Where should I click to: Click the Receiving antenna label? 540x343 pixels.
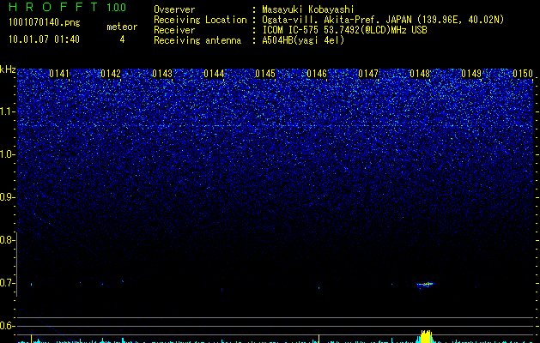197,40
